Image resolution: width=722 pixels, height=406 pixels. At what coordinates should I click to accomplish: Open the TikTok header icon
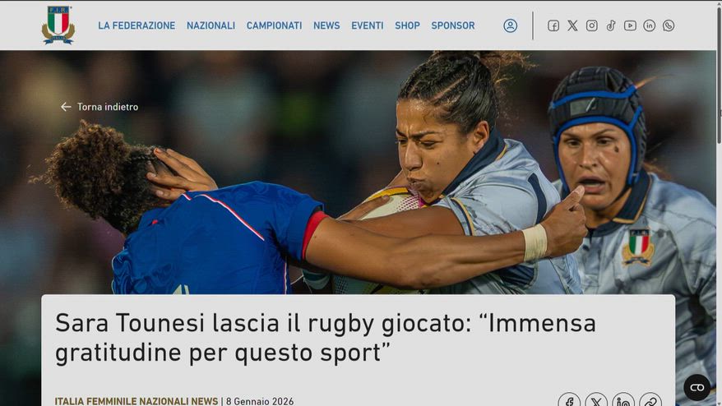click(x=611, y=25)
